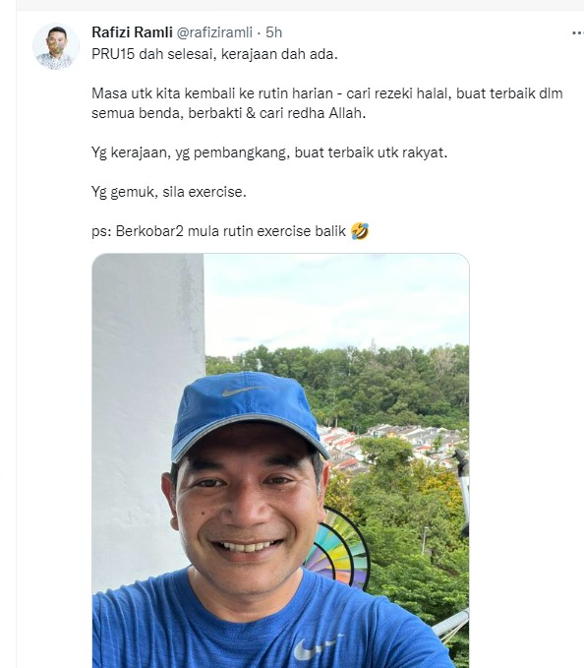Click the line 'ps: Berkobar2 mula rutin exercise balik'
The image size is (584, 668).
[218, 231]
